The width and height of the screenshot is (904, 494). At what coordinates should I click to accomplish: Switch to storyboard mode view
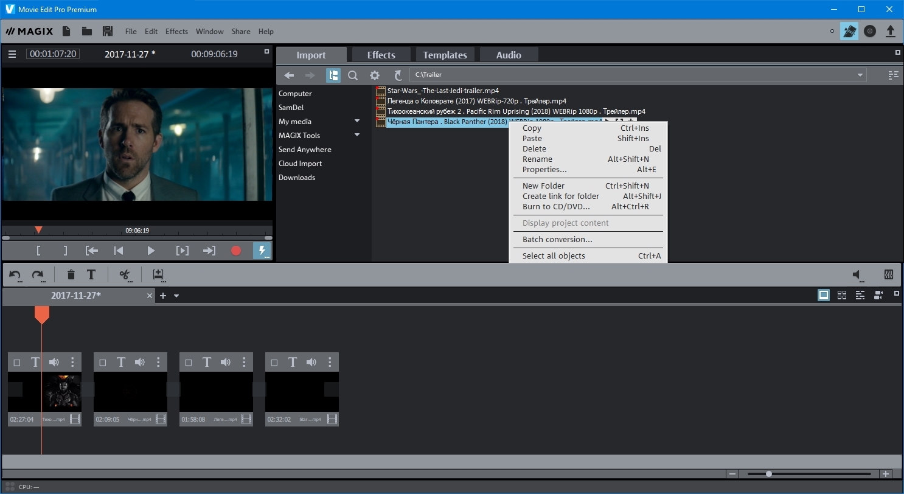click(824, 295)
